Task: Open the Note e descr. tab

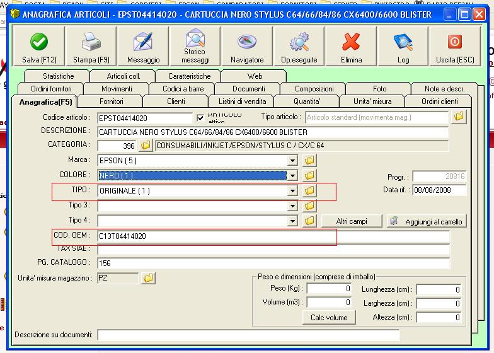Action: (444, 89)
